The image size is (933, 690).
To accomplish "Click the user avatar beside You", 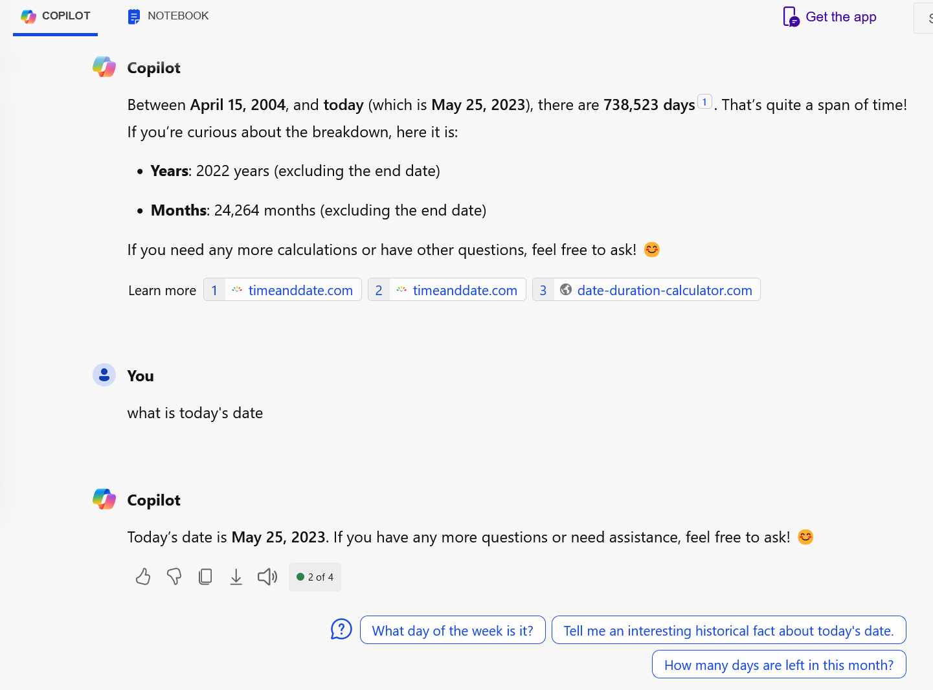I will coord(104,375).
